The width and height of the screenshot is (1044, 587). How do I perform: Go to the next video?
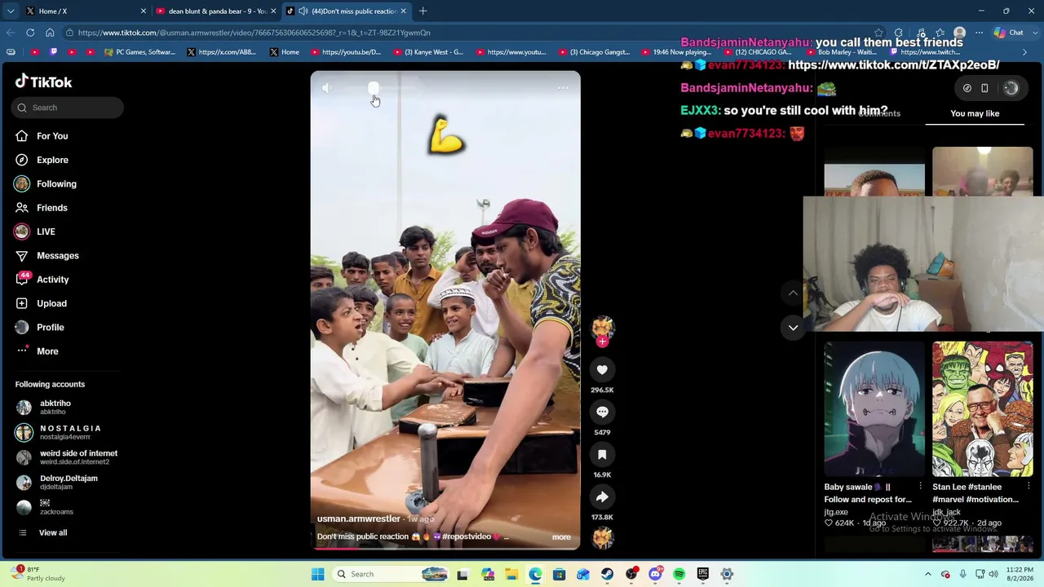(x=793, y=328)
